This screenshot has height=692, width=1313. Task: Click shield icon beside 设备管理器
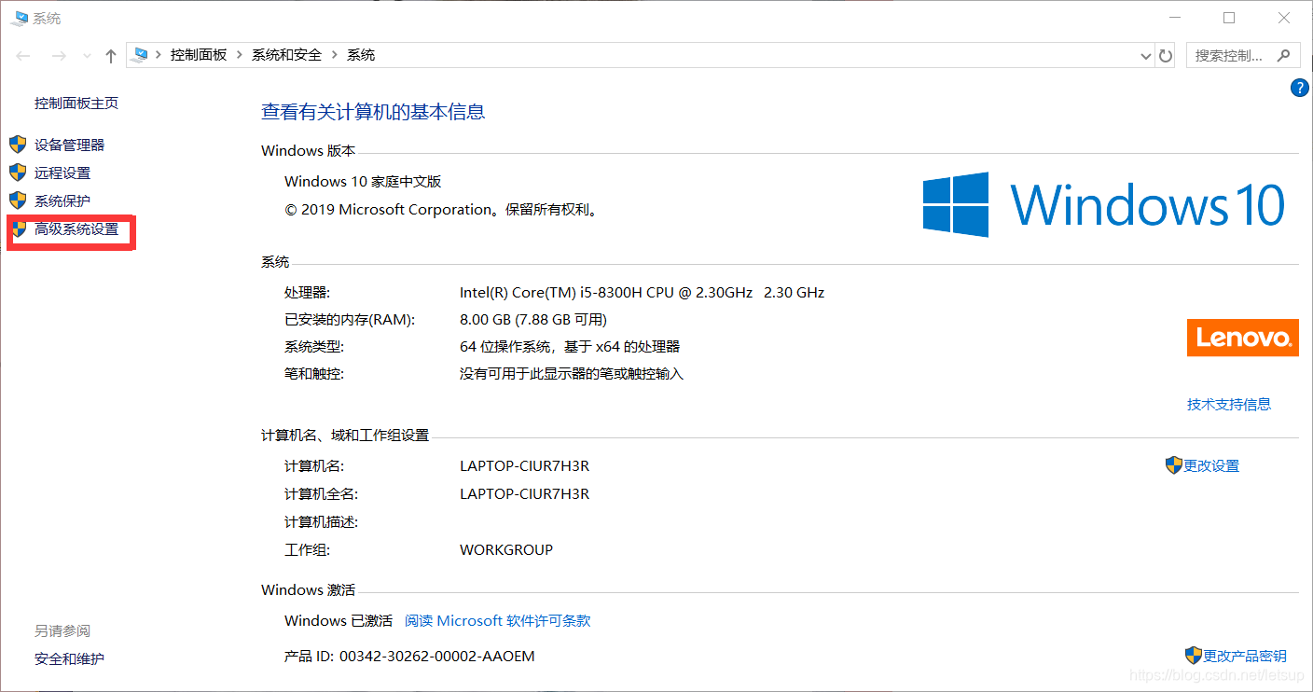(x=18, y=145)
